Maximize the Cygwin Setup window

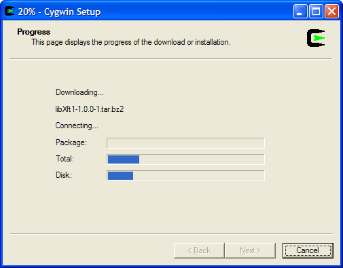click(316, 11)
